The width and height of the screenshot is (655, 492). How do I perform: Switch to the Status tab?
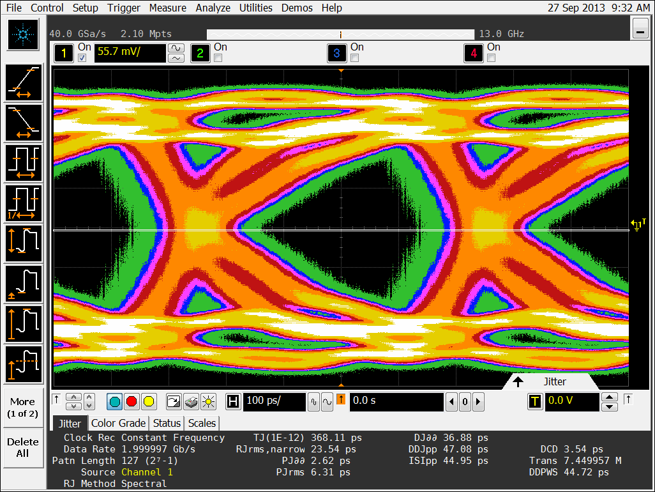coord(167,424)
